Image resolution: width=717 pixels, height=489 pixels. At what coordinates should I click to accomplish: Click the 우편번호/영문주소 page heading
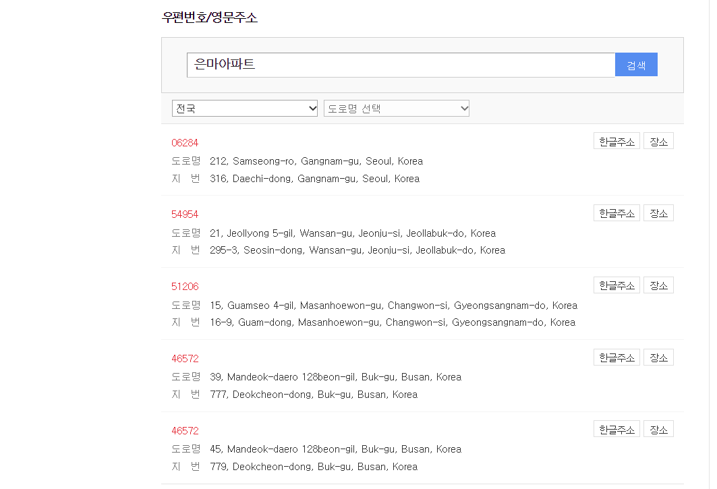tap(209, 18)
